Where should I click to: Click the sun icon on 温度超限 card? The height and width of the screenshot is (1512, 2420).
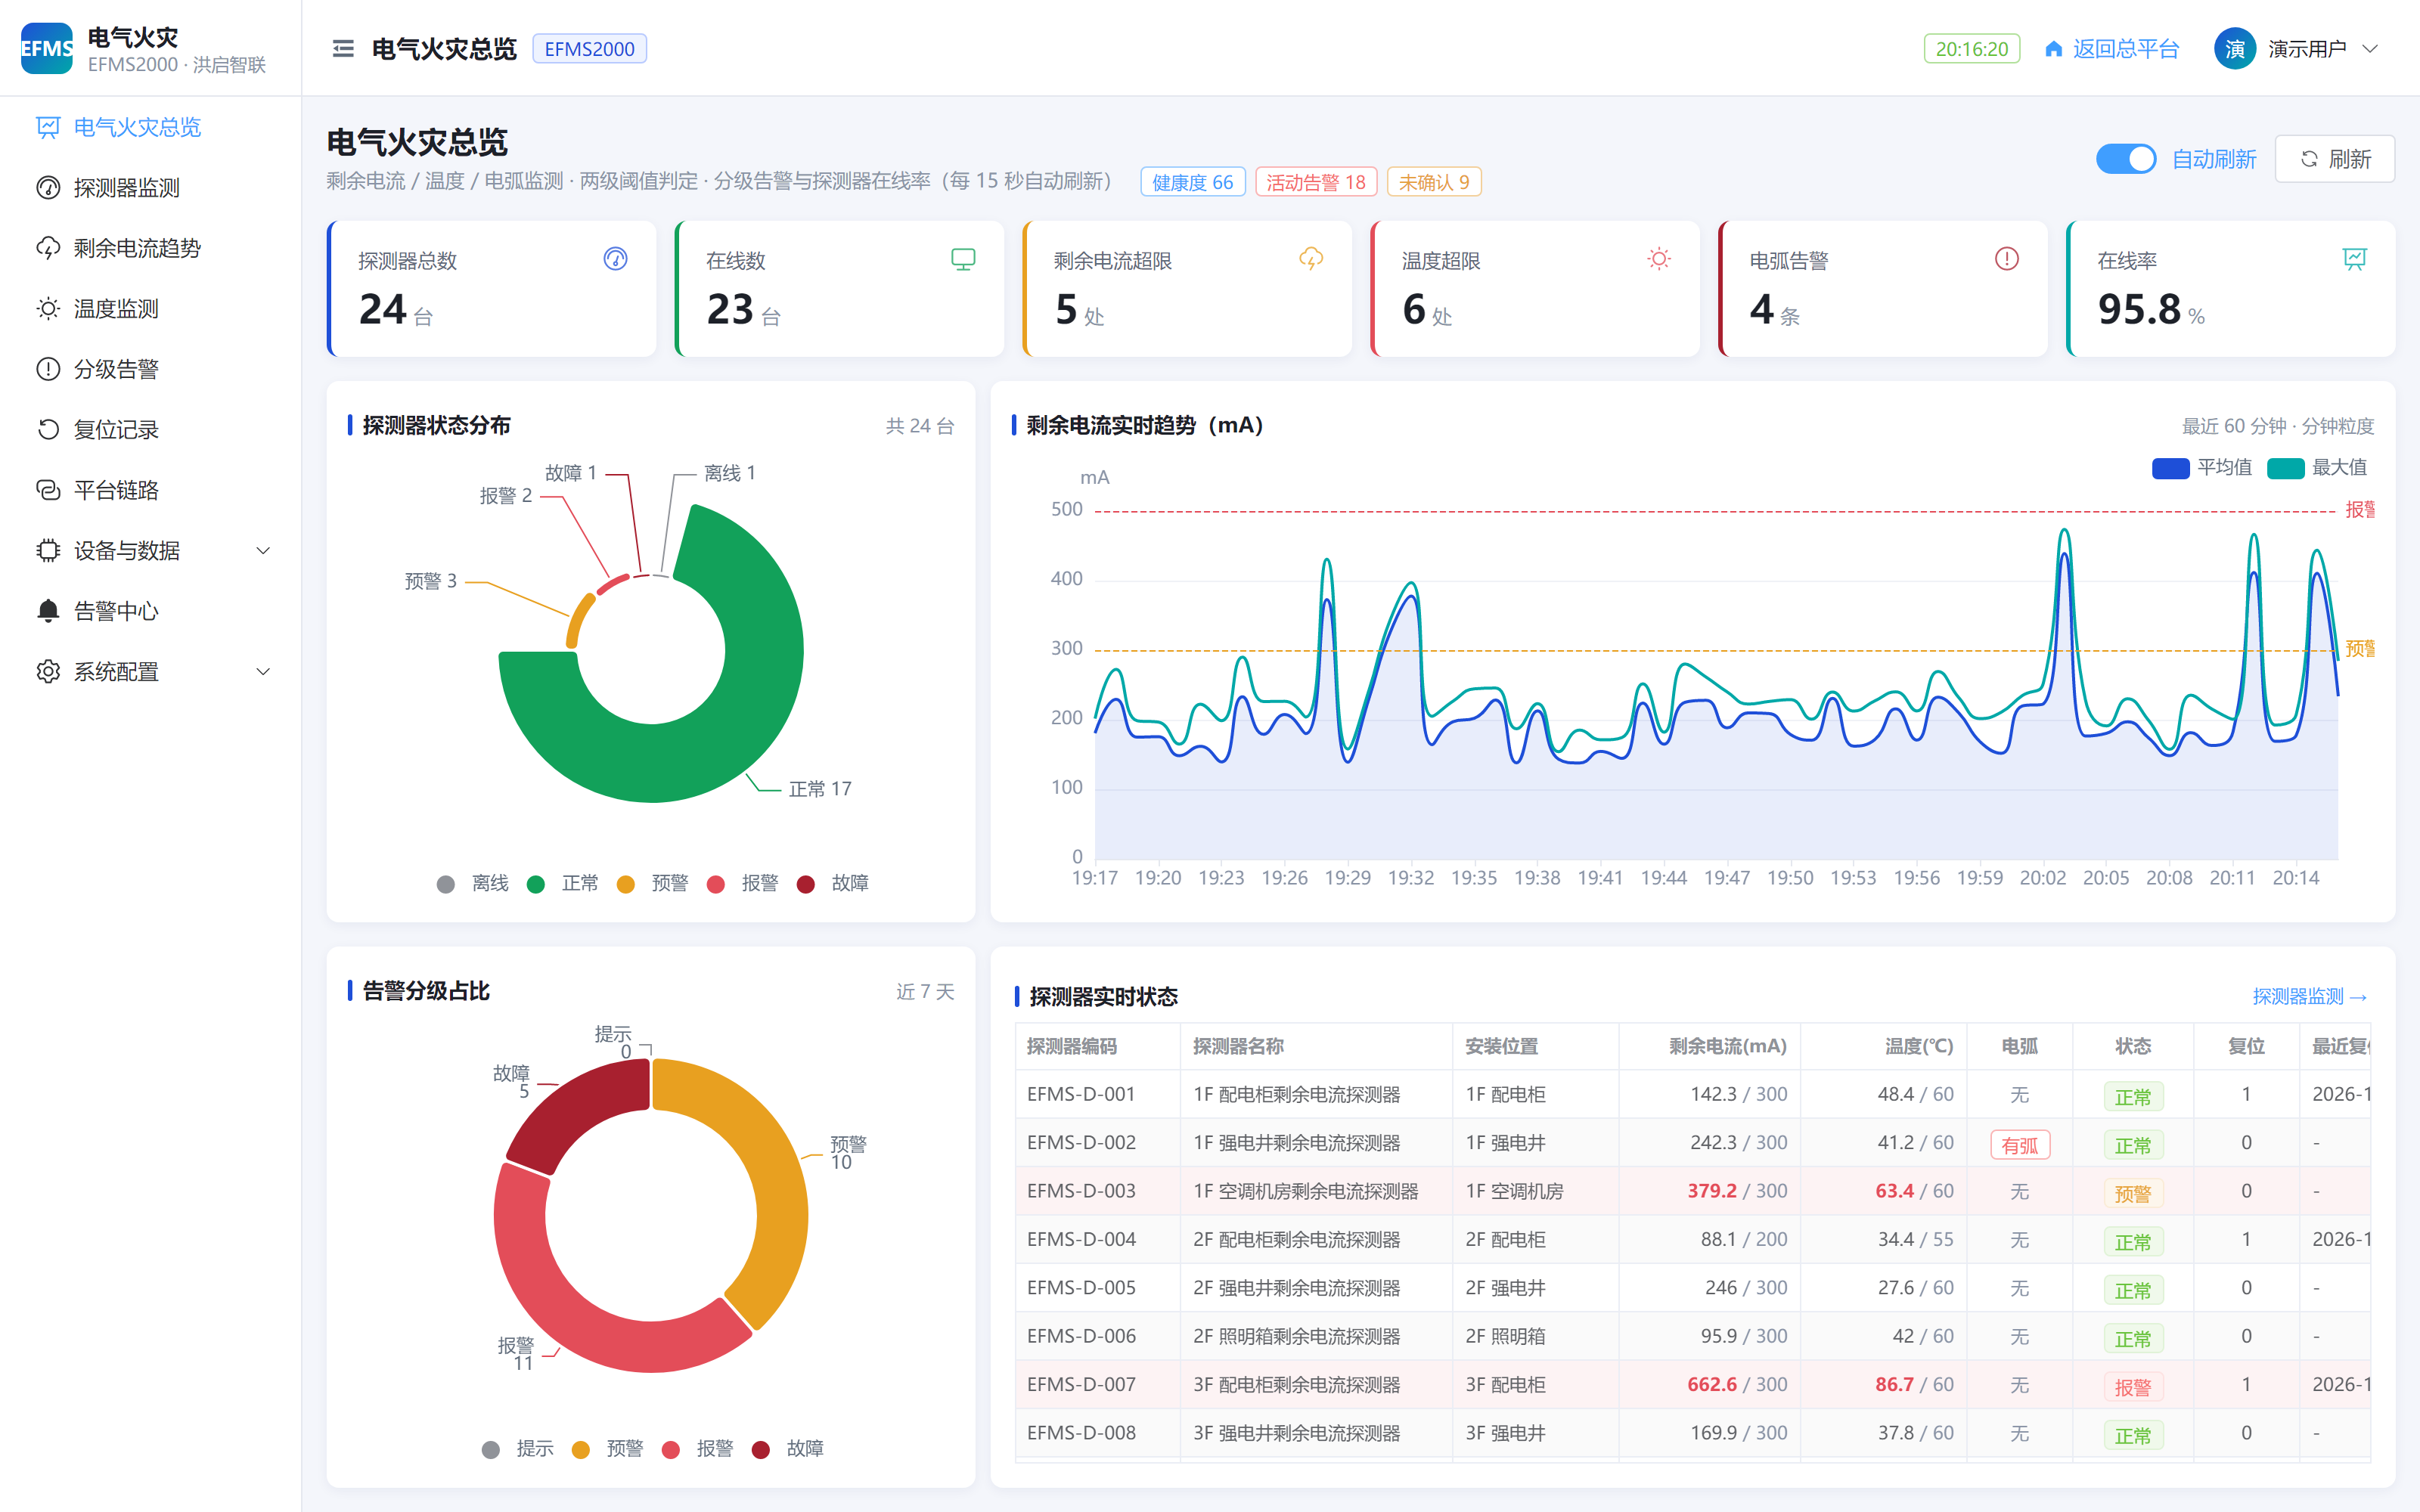click(x=1659, y=259)
